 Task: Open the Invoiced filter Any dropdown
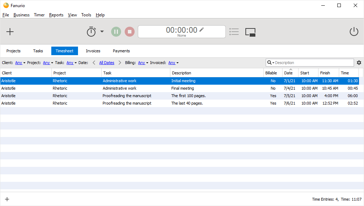(173, 63)
